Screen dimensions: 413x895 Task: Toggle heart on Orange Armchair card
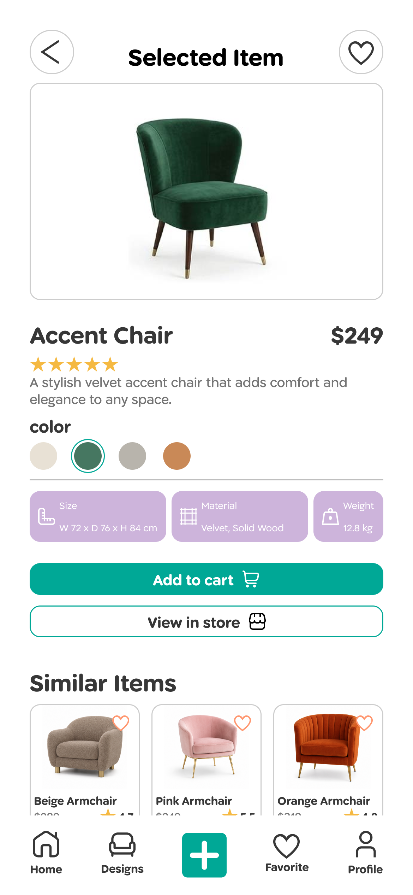pos(364,723)
